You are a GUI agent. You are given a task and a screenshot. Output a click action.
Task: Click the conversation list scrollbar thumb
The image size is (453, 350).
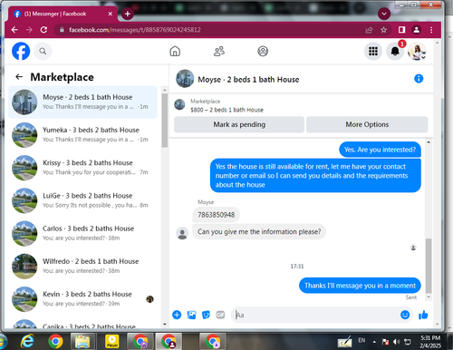(165, 120)
